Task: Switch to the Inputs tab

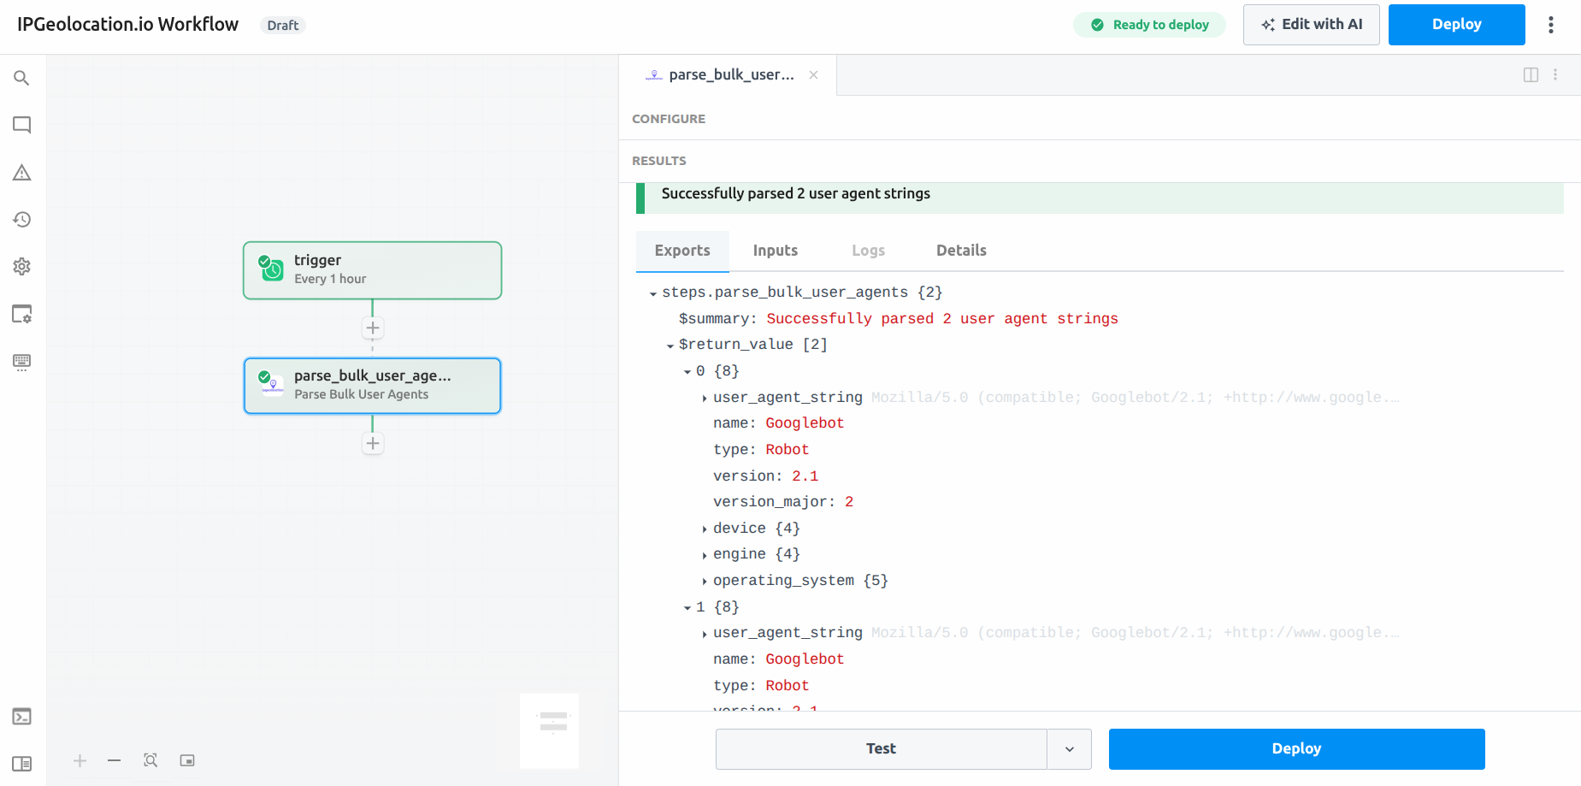Action: tap(775, 251)
